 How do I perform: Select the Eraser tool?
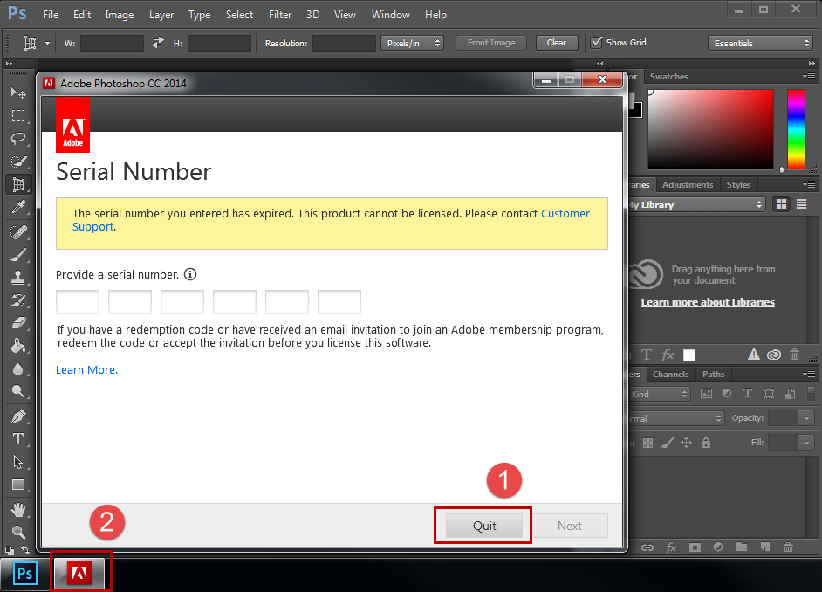coord(18,323)
